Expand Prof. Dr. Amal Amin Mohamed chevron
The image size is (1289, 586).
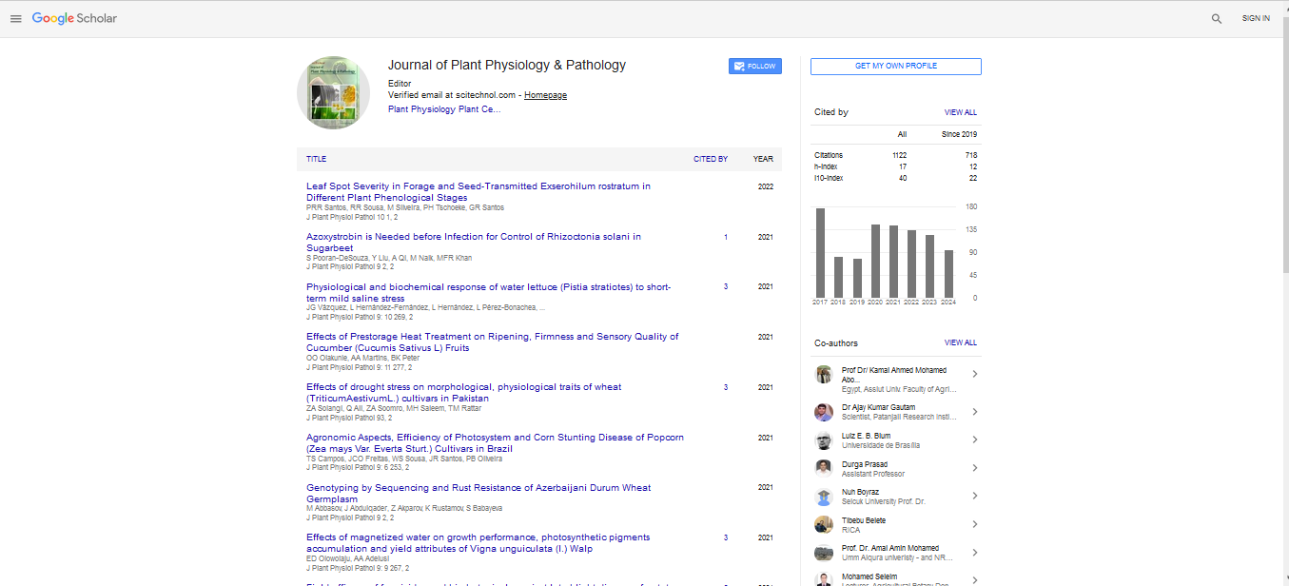pyautogui.click(x=974, y=553)
